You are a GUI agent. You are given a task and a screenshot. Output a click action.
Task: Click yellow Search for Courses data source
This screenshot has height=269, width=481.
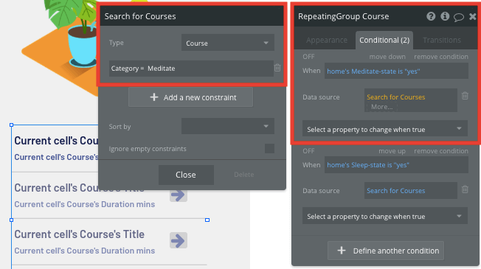point(395,97)
